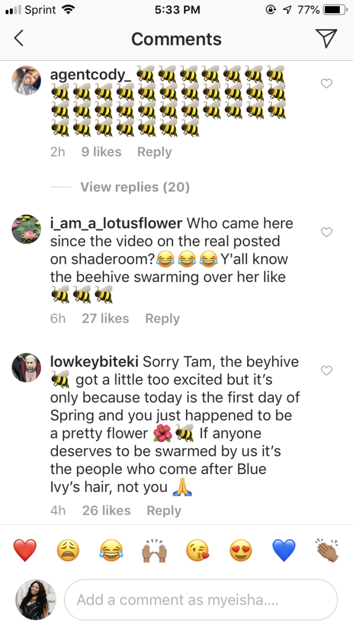The height and width of the screenshot is (628, 353).
Task: Like i_am_a_lotusflower comment with heart
Action: click(x=327, y=232)
